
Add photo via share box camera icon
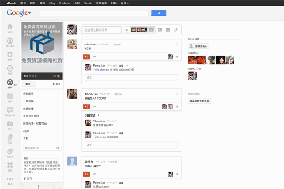[151, 30]
